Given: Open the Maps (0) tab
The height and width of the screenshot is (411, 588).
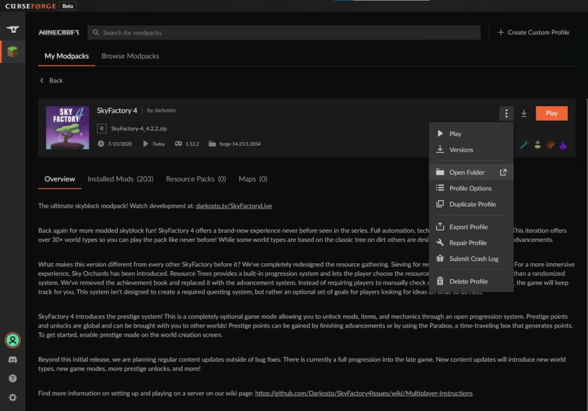Looking at the screenshot, I should click(x=253, y=179).
